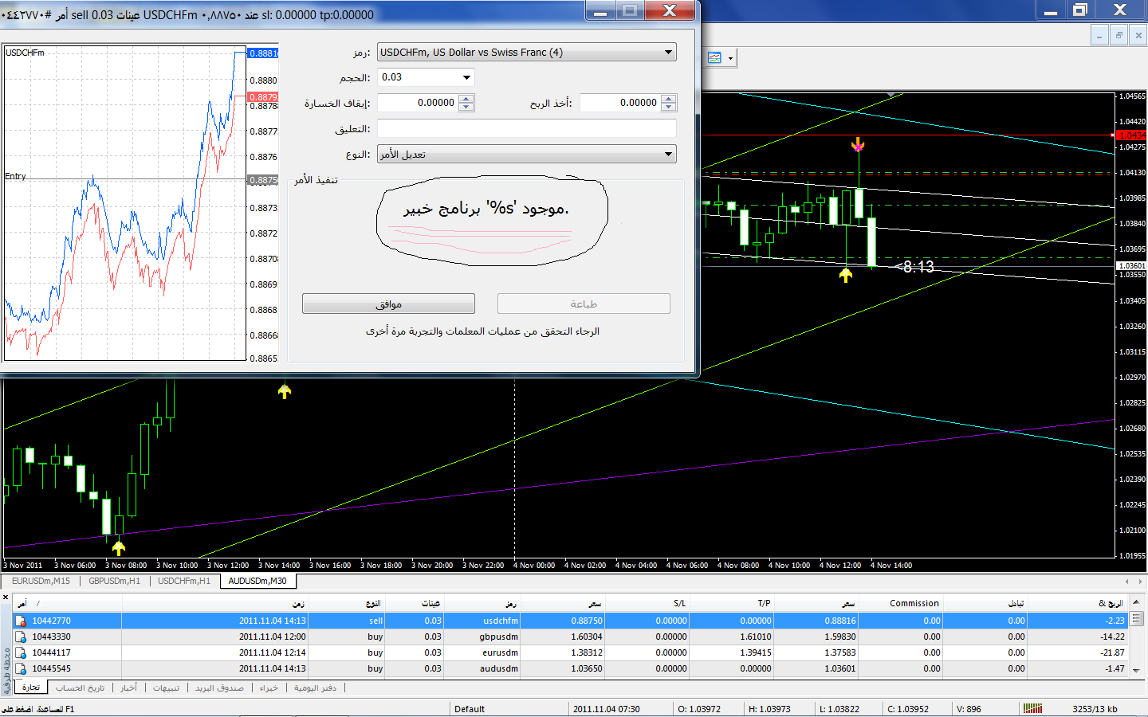Switch to the GBPUSDm,H1 chart tab
1148x717 pixels.
(x=114, y=581)
